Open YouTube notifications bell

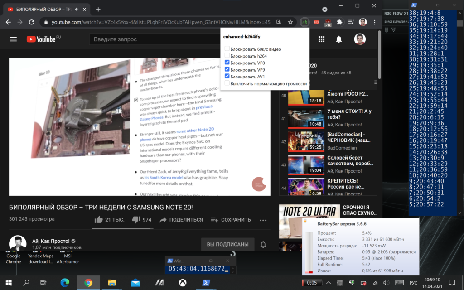click(339, 39)
